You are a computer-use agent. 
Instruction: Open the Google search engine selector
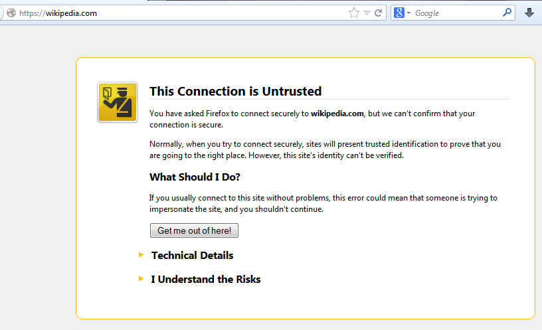click(x=402, y=13)
